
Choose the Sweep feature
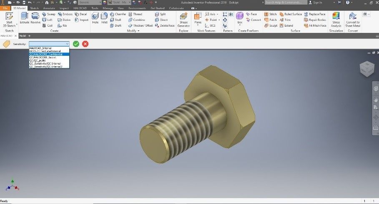49,14
